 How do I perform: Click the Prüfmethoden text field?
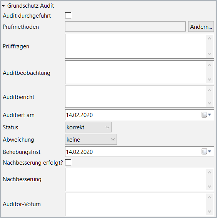tap(125, 26)
